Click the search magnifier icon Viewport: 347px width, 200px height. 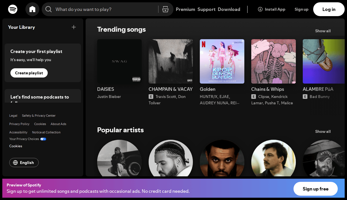49,9
